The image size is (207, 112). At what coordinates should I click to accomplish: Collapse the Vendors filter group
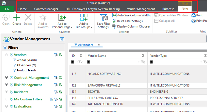click(6, 55)
